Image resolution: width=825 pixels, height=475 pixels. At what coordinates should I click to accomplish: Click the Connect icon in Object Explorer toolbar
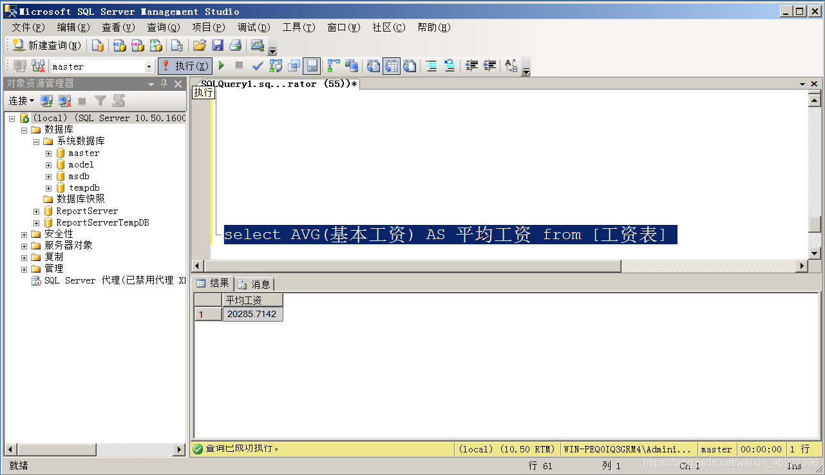46,101
